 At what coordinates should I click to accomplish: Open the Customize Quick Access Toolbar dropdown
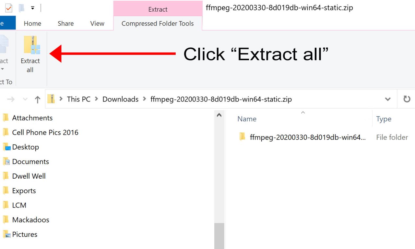33,8
